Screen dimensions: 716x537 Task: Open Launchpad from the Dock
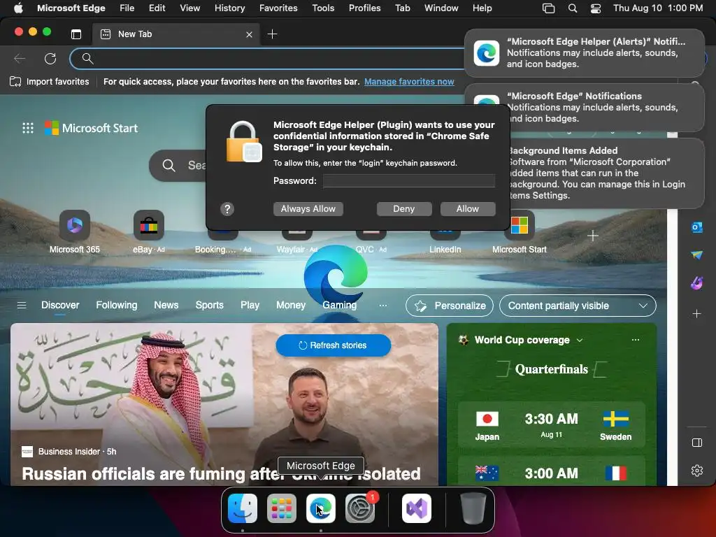pyautogui.click(x=281, y=508)
